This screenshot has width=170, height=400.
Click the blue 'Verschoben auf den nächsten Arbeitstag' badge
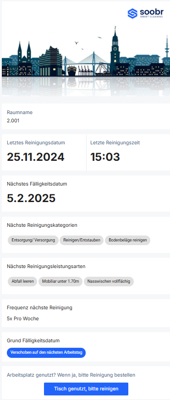(x=46, y=353)
